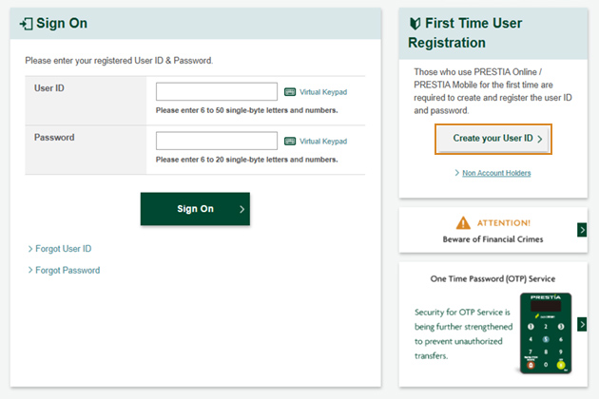Click the chevron on Sign On button

click(x=242, y=209)
